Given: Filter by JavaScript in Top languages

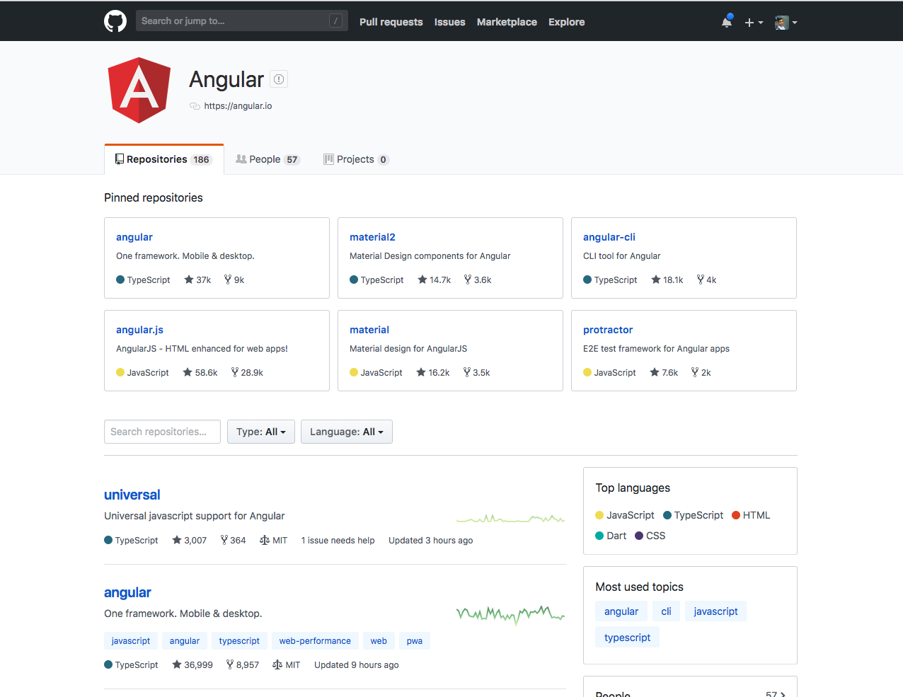Looking at the screenshot, I should point(625,515).
